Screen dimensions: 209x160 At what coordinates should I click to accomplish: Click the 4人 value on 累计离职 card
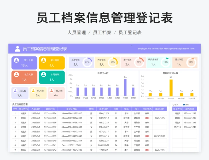[52, 66]
